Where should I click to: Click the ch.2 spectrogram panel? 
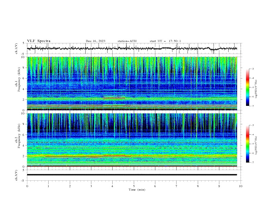(x=132, y=140)
